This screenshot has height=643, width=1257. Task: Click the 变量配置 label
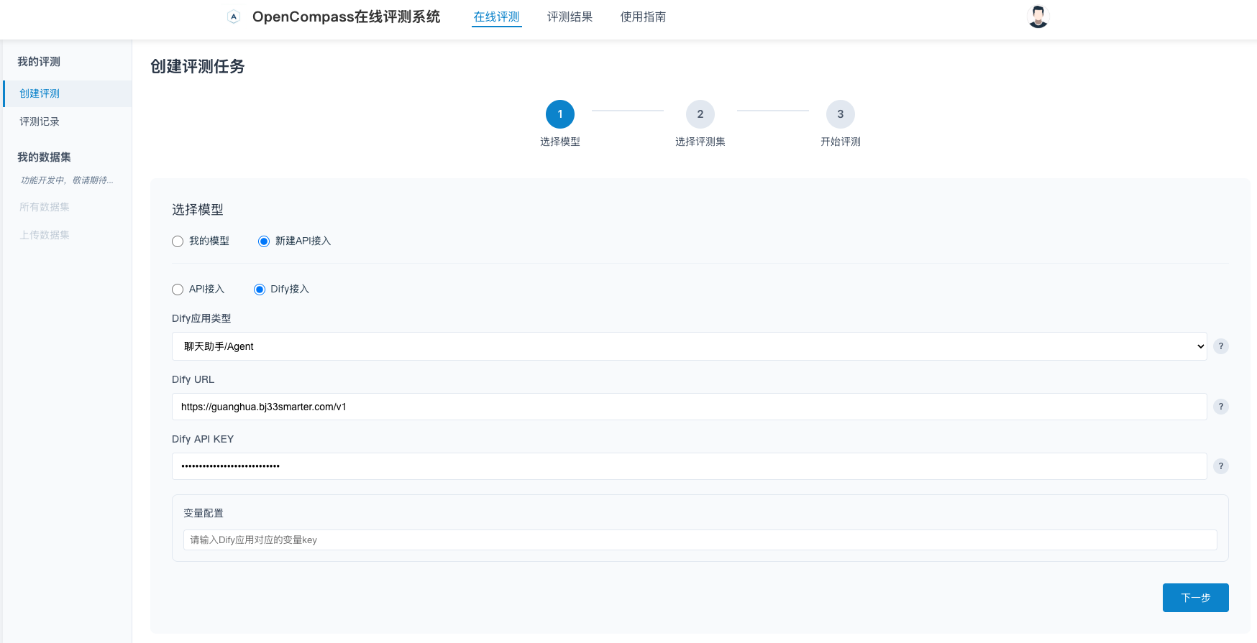(x=204, y=513)
